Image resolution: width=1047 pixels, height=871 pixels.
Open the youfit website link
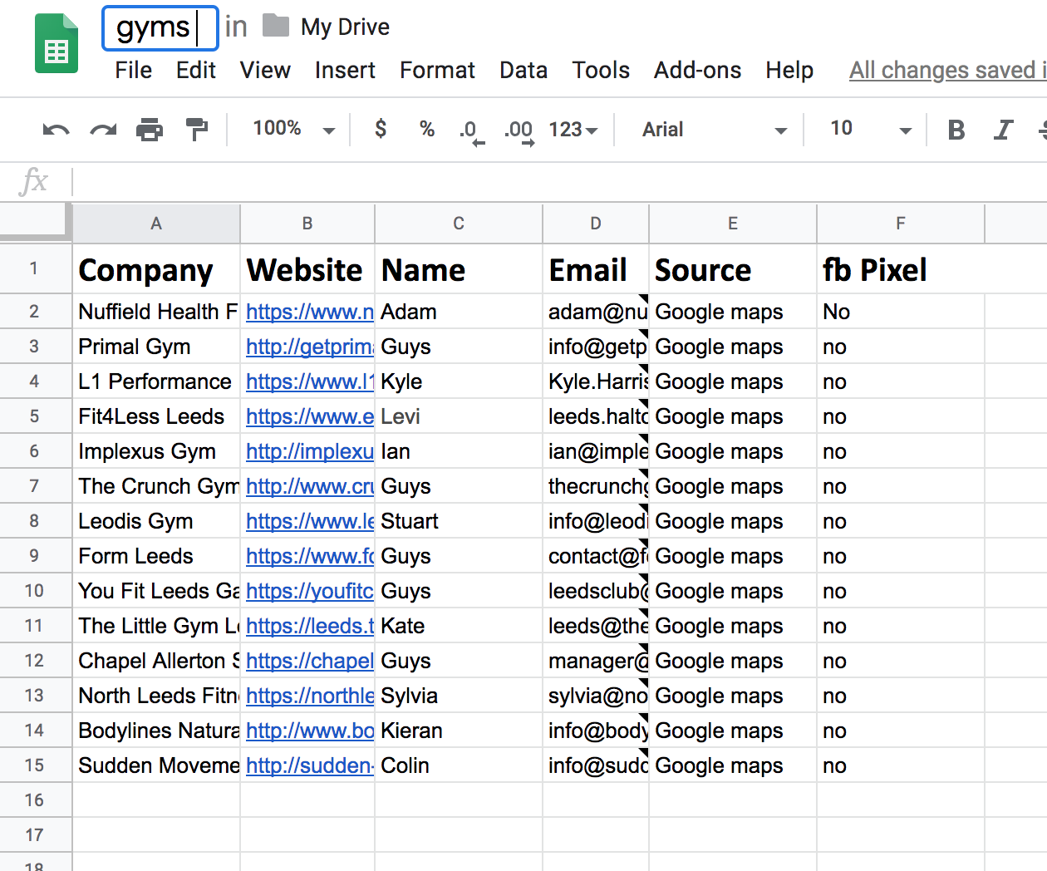pos(310,591)
